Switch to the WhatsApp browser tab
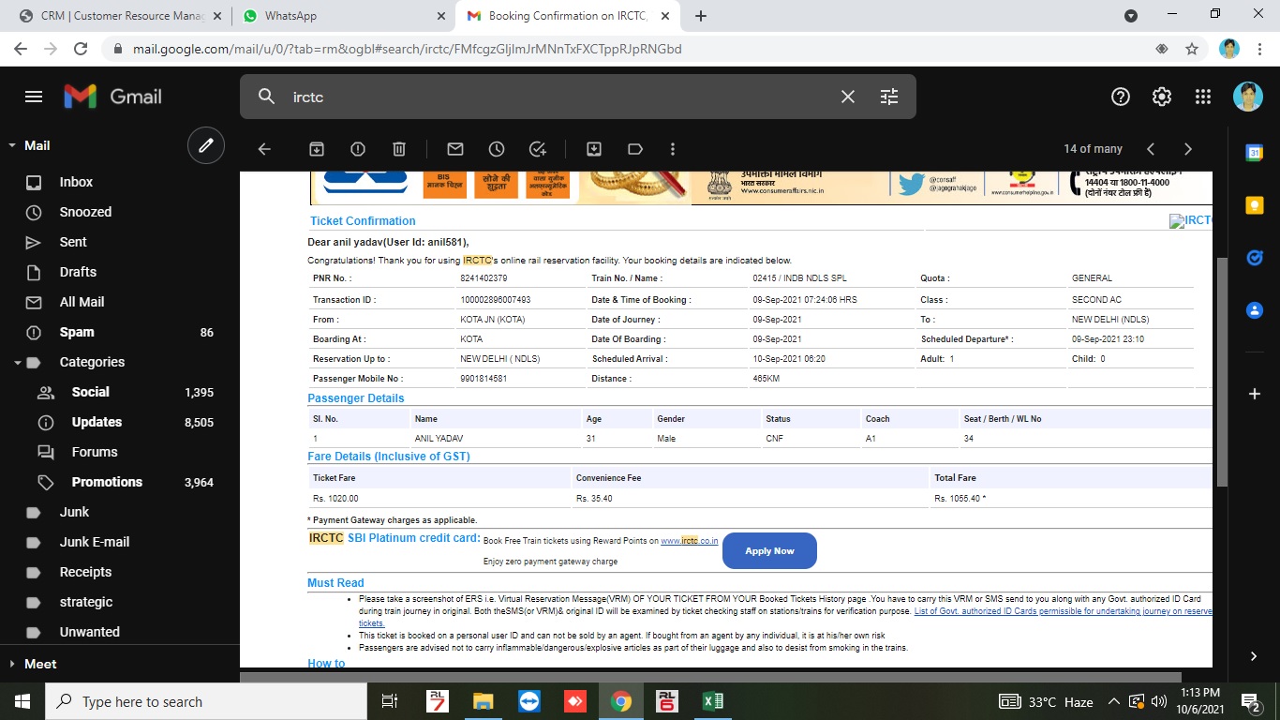 pos(343,16)
